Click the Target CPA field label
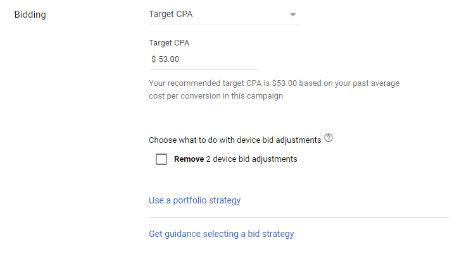The width and height of the screenshot is (464, 254). 169,43
